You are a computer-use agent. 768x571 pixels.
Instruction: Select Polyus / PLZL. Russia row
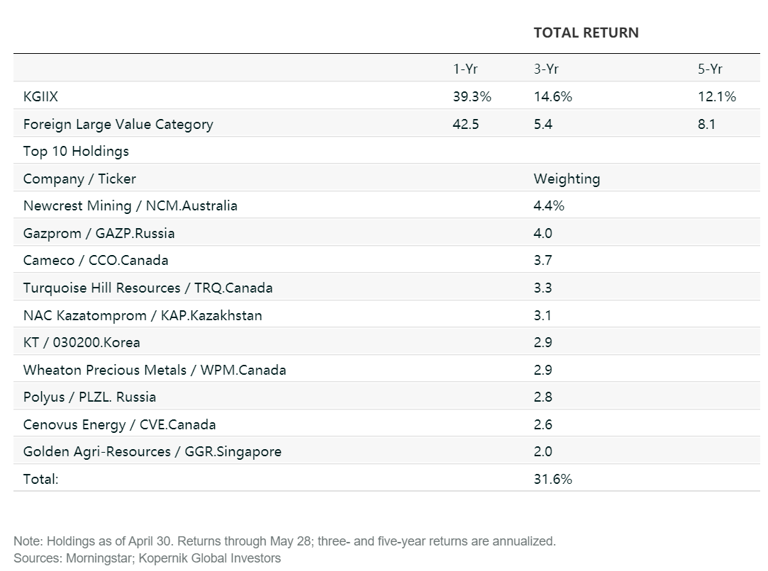386,396
